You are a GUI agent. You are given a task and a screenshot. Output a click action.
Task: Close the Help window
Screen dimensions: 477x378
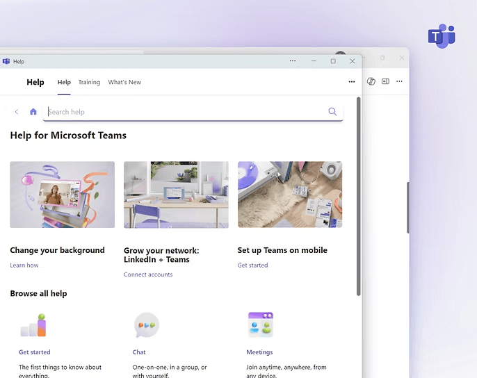(353, 61)
